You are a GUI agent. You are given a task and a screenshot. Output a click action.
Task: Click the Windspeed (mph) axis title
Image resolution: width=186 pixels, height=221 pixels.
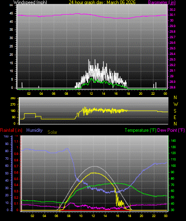tap(30, 2)
